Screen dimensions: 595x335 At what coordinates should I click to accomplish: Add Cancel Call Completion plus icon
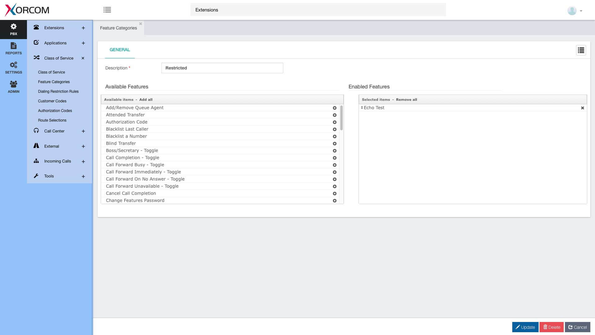[x=334, y=194]
